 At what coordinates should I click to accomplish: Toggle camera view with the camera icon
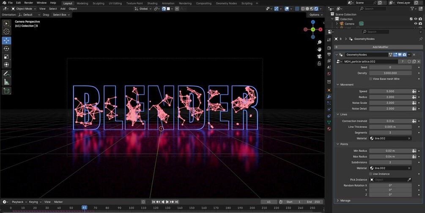(x=319, y=56)
